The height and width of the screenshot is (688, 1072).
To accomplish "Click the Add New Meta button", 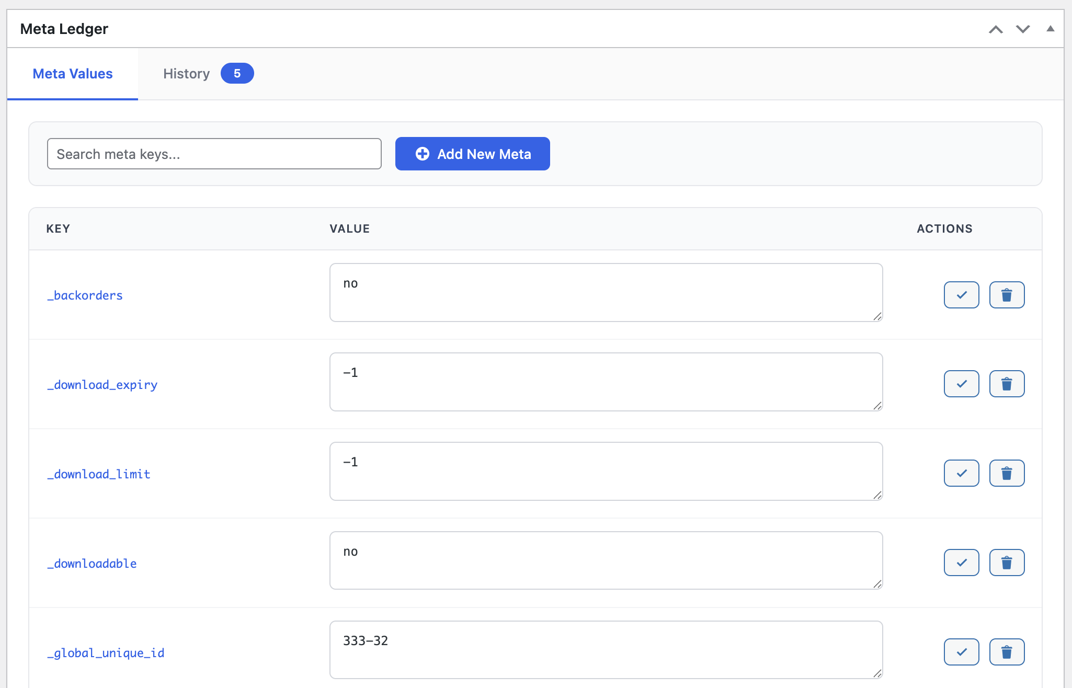I will click(x=472, y=154).
